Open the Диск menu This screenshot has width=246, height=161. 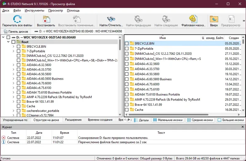(x=6, y=10)
